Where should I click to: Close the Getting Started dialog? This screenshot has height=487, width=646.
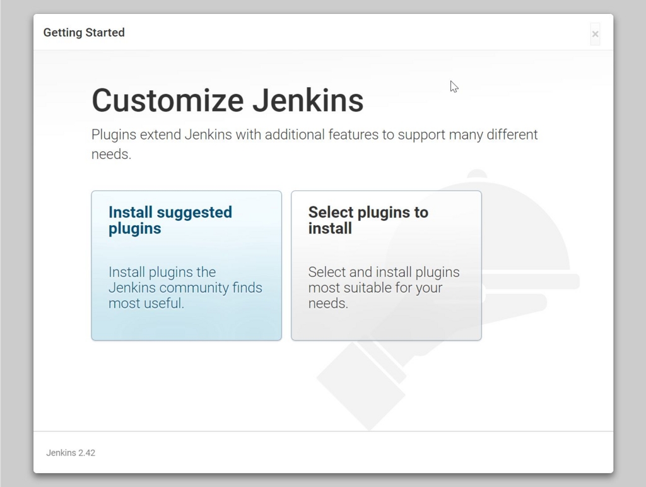coord(595,34)
